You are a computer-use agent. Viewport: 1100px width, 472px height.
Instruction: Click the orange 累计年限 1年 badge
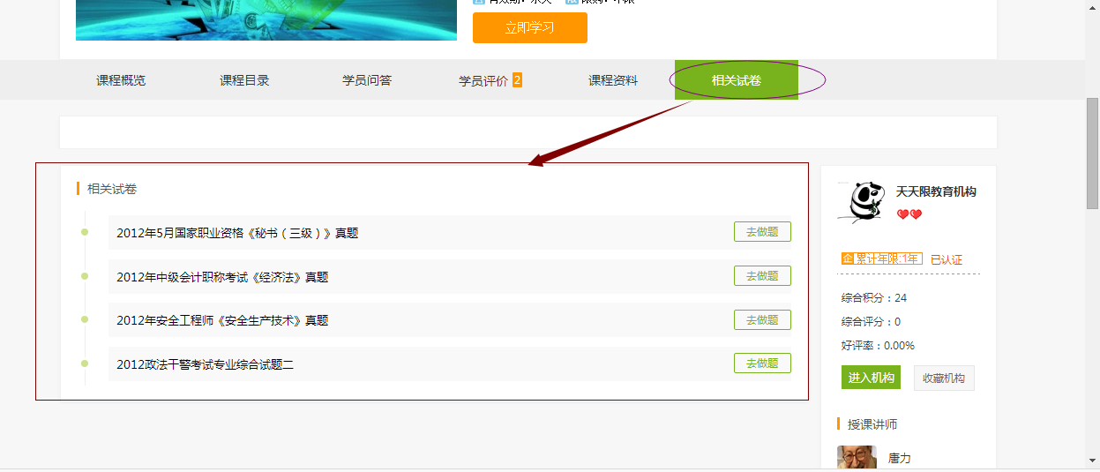[881, 258]
